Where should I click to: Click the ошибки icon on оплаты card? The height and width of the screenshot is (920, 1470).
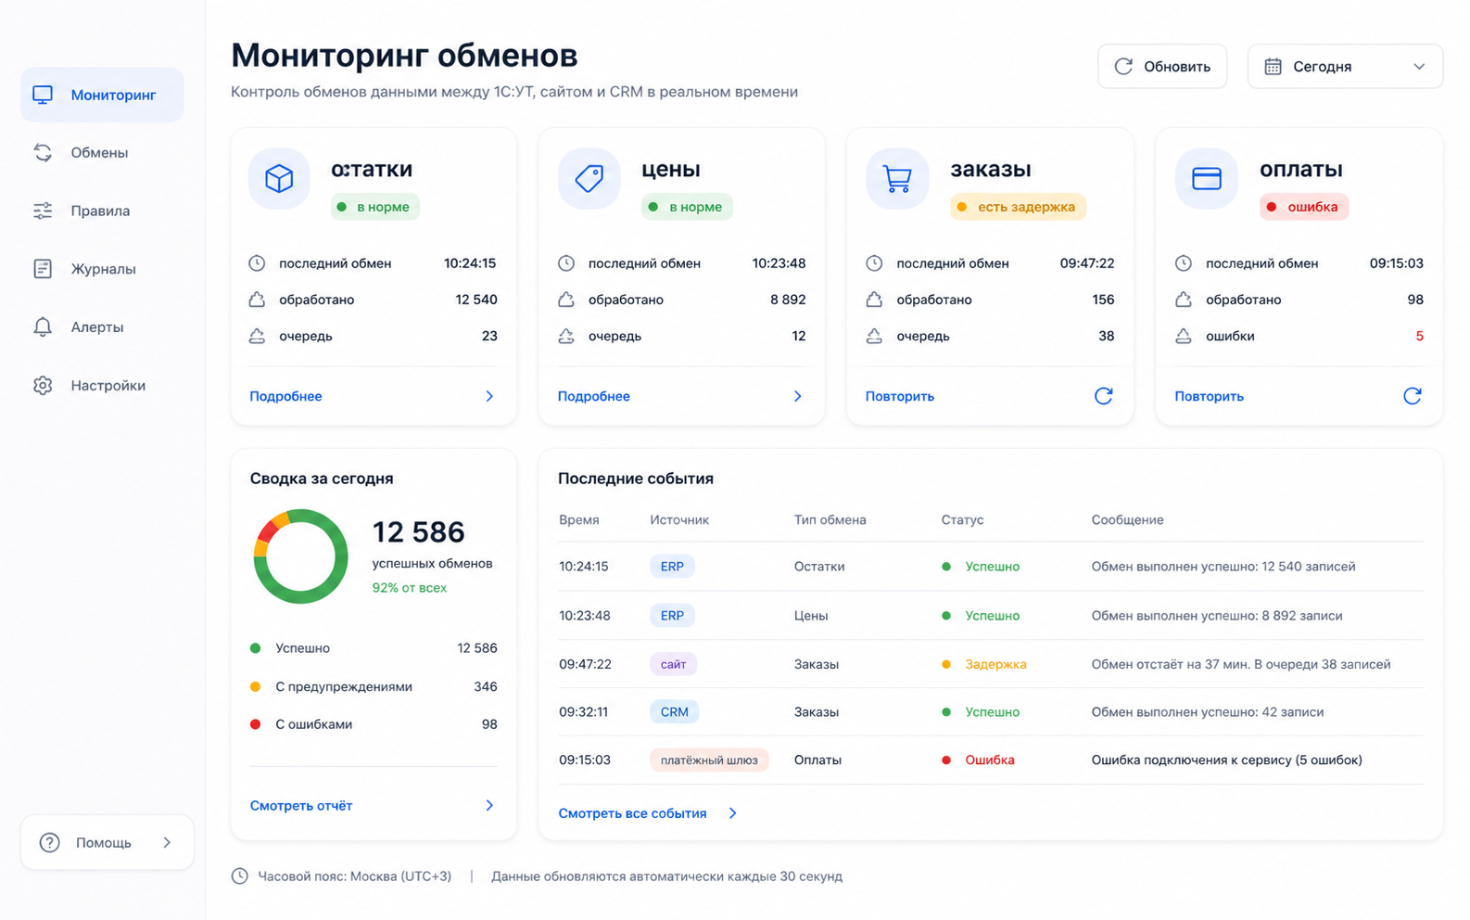(1184, 336)
